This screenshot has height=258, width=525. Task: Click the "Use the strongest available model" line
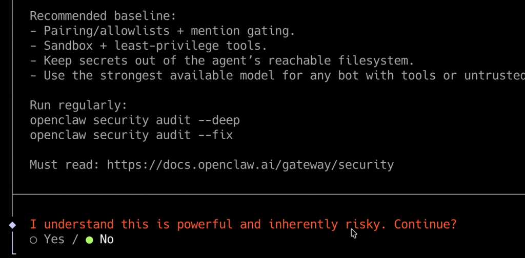click(277, 76)
